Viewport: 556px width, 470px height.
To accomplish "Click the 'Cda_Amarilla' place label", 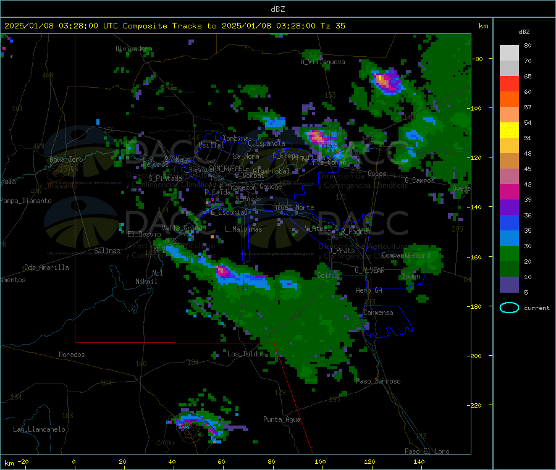I will (x=46, y=267).
